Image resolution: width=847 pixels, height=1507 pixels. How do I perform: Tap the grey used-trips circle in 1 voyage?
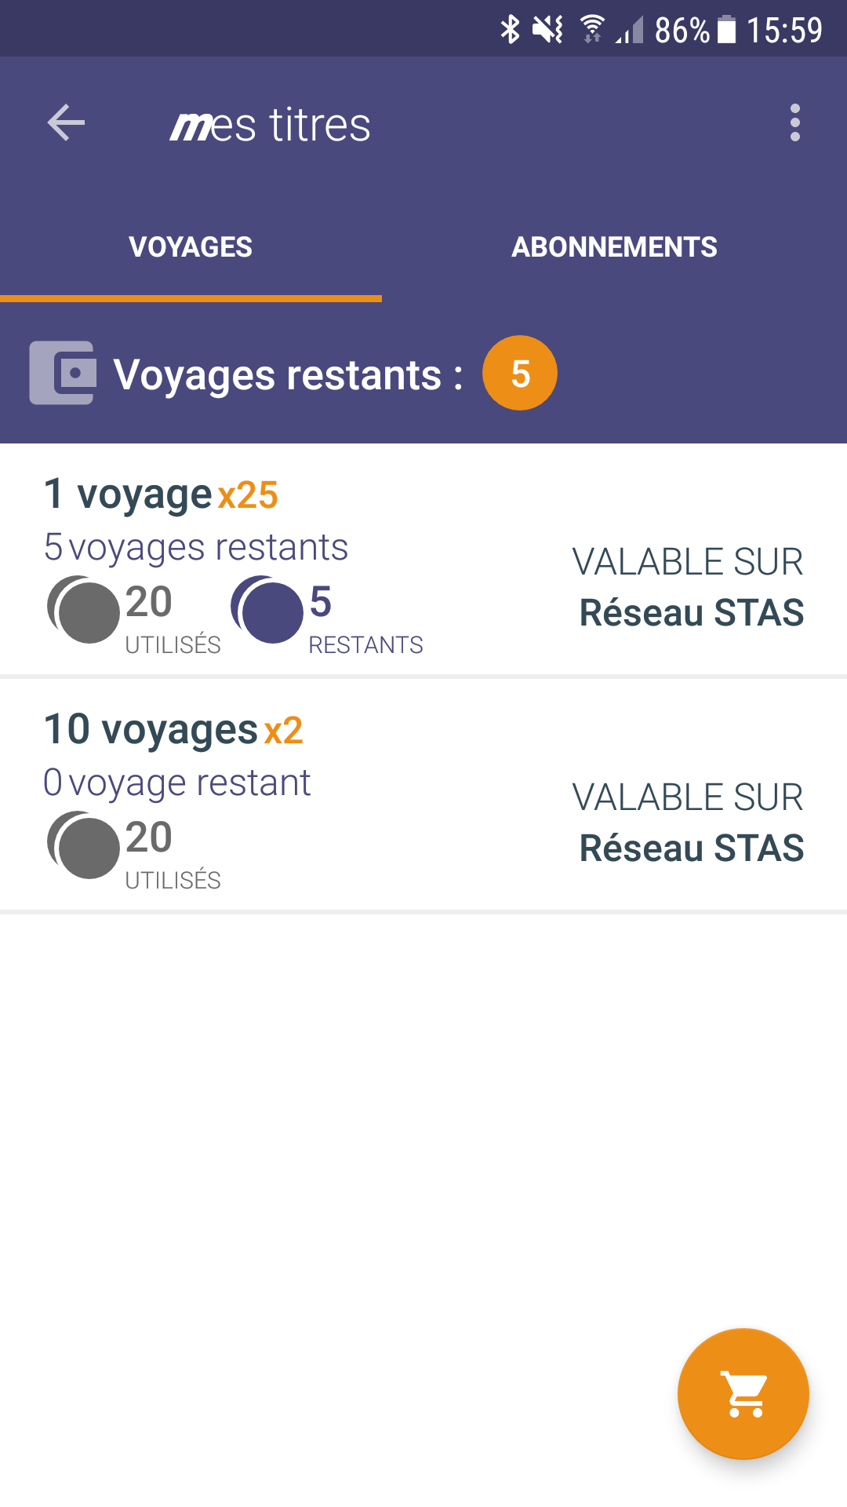tap(83, 610)
